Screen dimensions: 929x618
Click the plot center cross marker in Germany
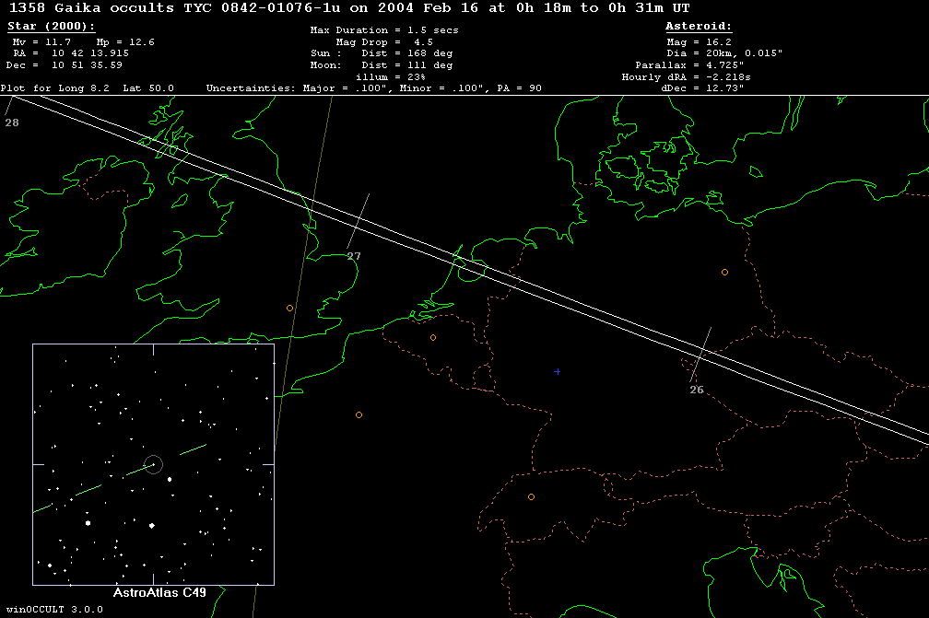point(557,371)
